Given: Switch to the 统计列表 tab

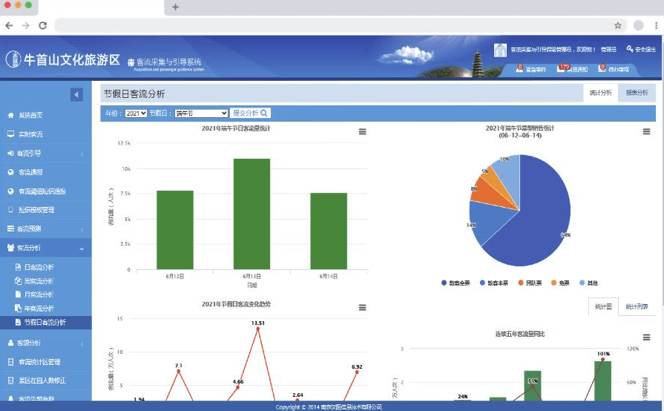Looking at the screenshot, I should pyautogui.click(x=637, y=306).
